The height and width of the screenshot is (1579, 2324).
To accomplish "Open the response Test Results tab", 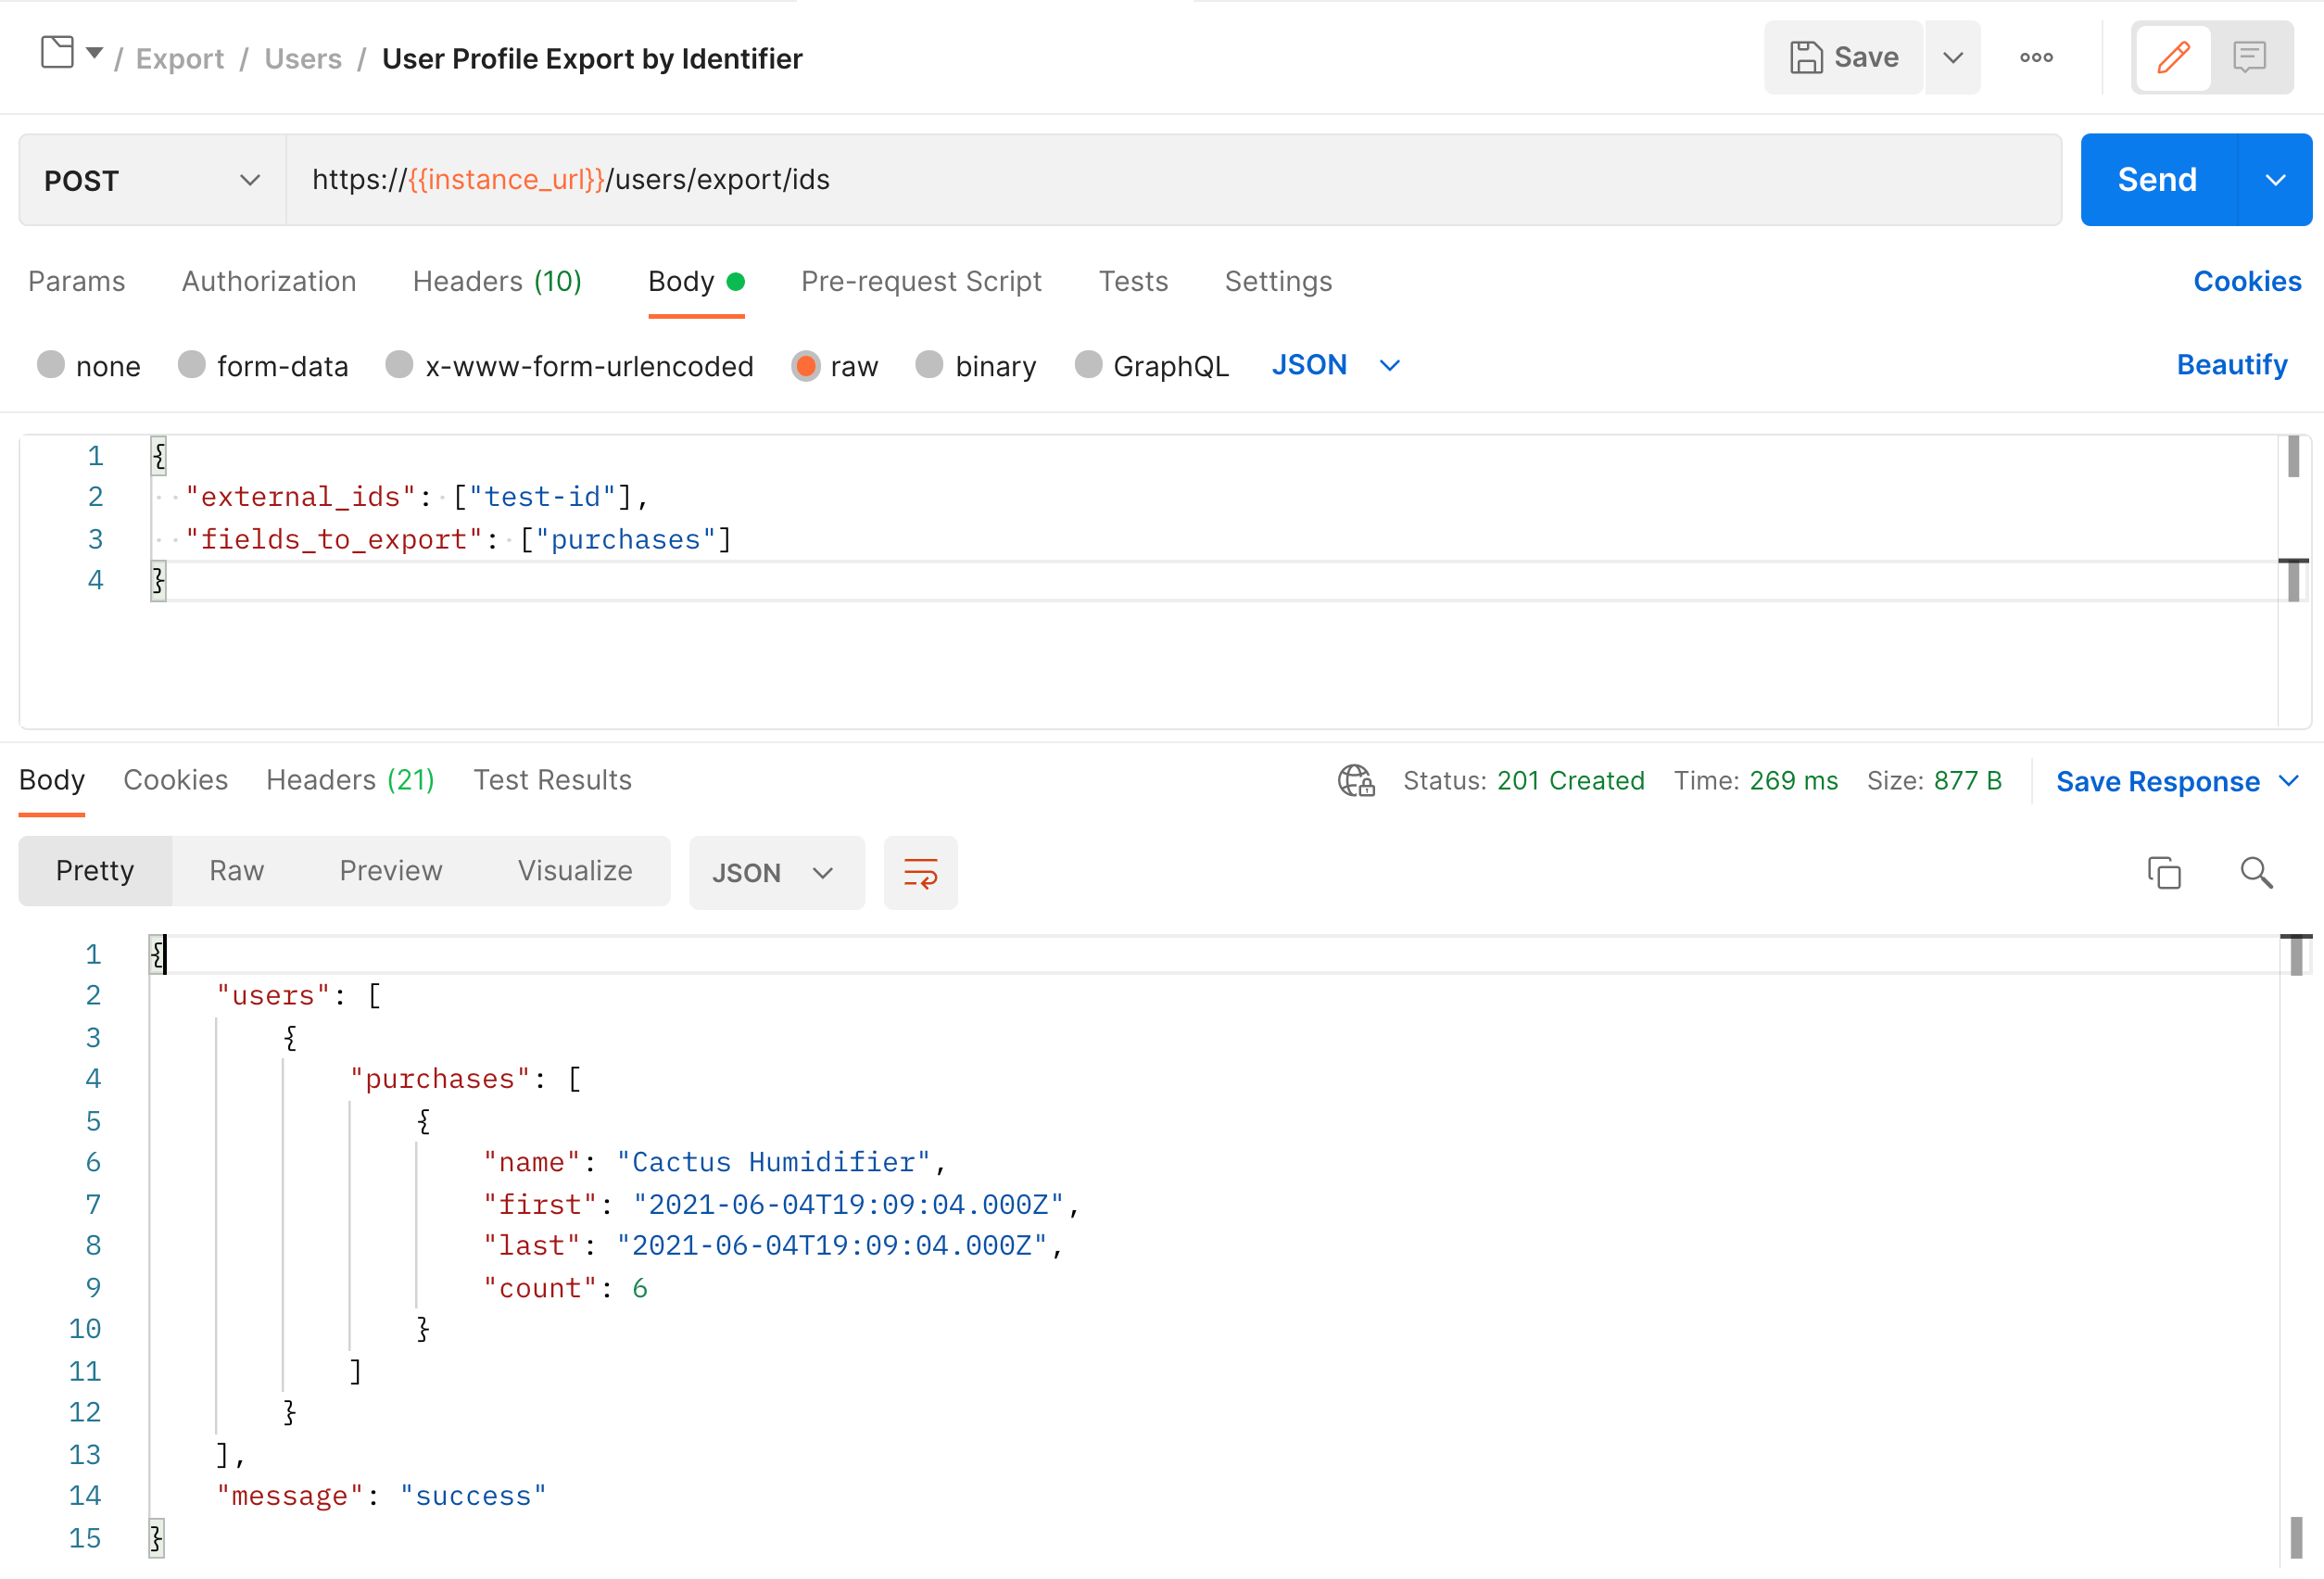I will [x=552, y=780].
